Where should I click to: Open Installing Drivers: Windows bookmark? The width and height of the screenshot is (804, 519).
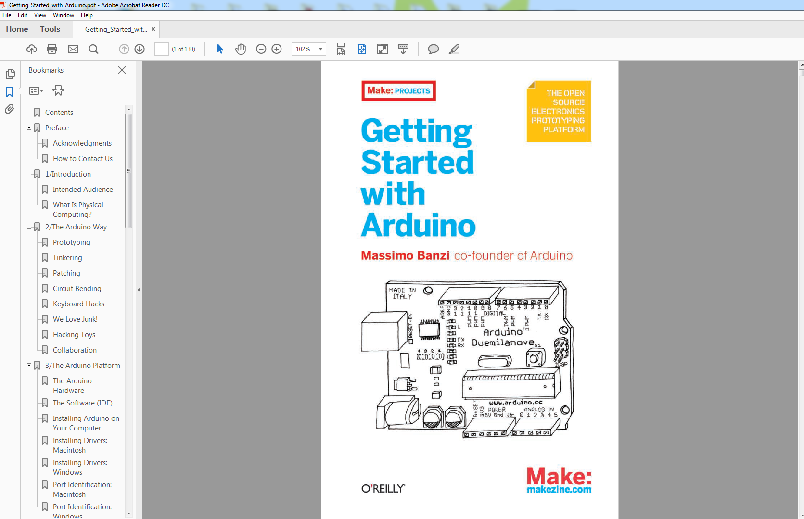tap(80, 468)
